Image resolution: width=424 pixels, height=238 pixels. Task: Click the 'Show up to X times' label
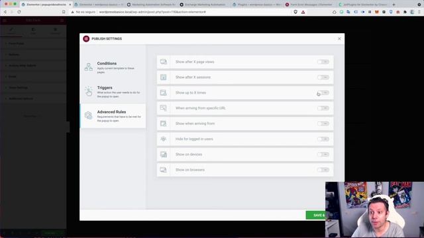191,93
